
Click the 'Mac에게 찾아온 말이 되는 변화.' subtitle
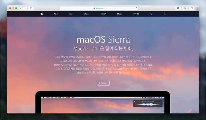click(x=103, y=48)
